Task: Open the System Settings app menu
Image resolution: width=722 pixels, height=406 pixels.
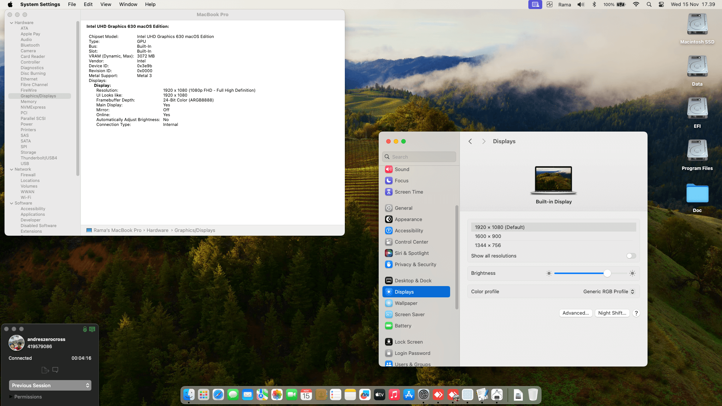Action: point(40,5)
